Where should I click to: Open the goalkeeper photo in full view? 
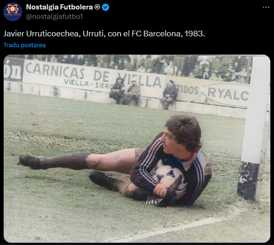pos(137,149)
